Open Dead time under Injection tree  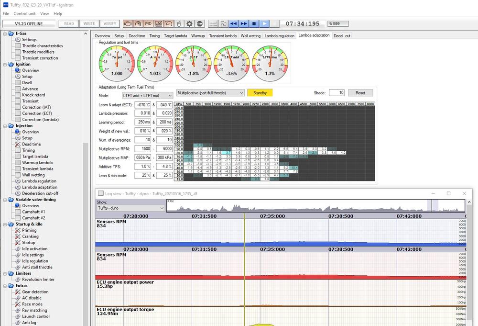tap(31, 144)
